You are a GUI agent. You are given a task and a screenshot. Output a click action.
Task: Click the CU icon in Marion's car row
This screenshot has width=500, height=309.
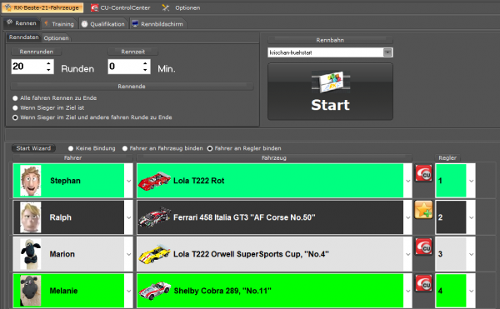tap(423, 247)
